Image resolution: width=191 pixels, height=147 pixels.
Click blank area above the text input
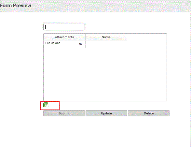pyautogui.click(x=64, y=18)
